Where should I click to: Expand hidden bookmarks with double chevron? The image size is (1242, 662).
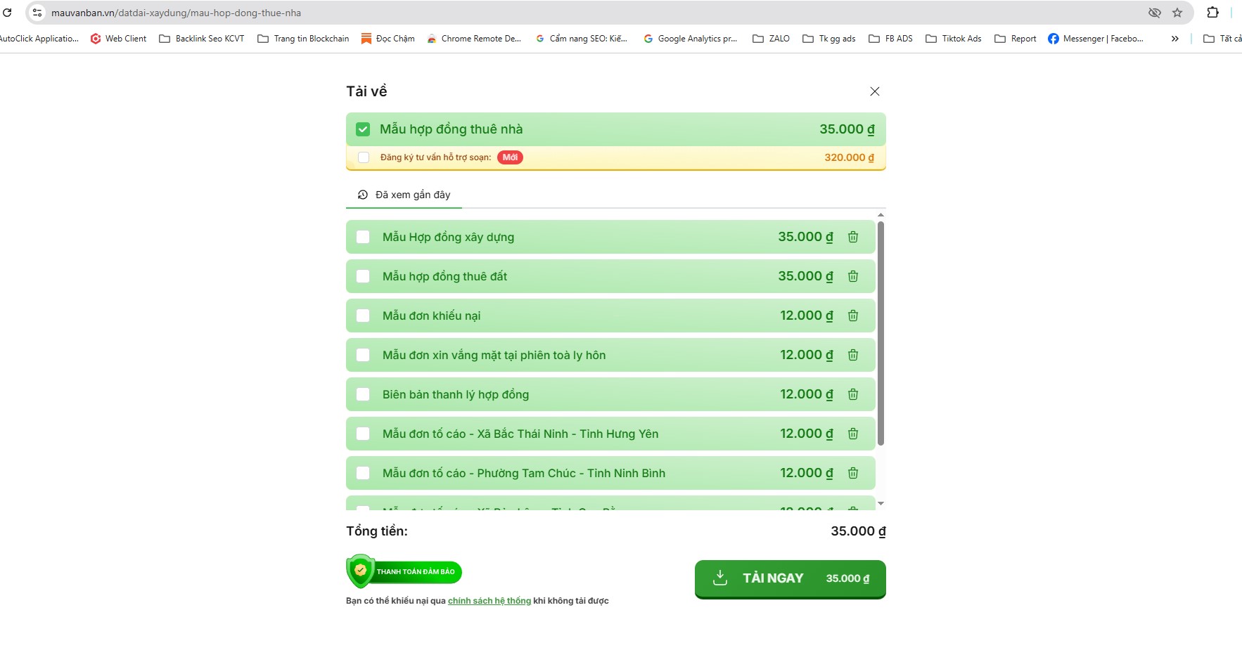click(1174, 39)
